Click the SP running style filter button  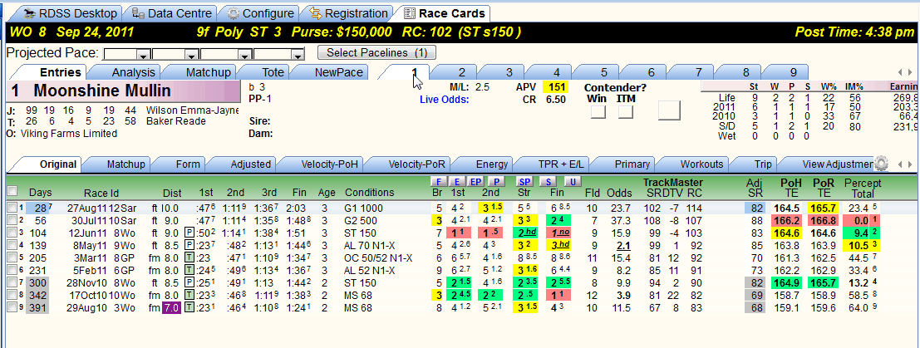[524, 182]
